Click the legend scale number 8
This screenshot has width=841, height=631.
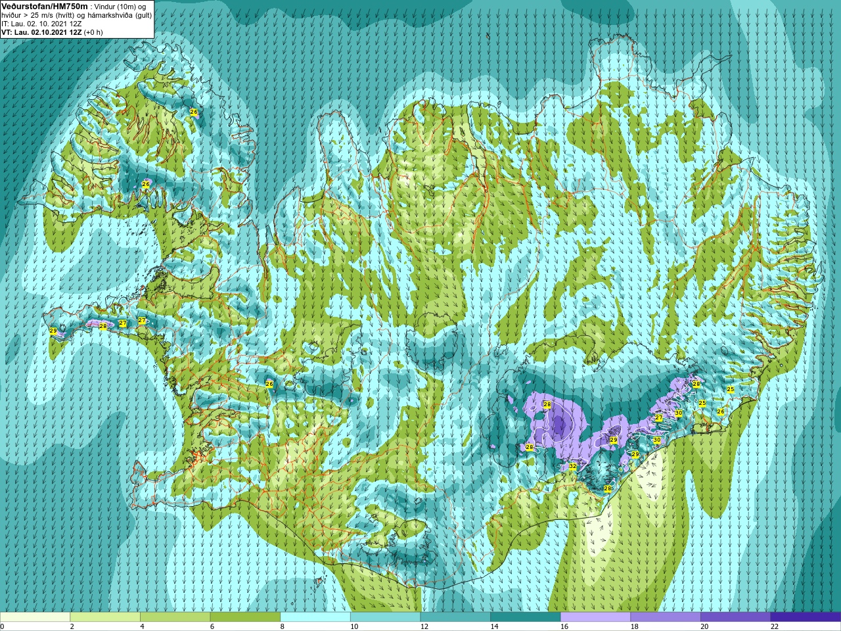click(x=283, y=626)
